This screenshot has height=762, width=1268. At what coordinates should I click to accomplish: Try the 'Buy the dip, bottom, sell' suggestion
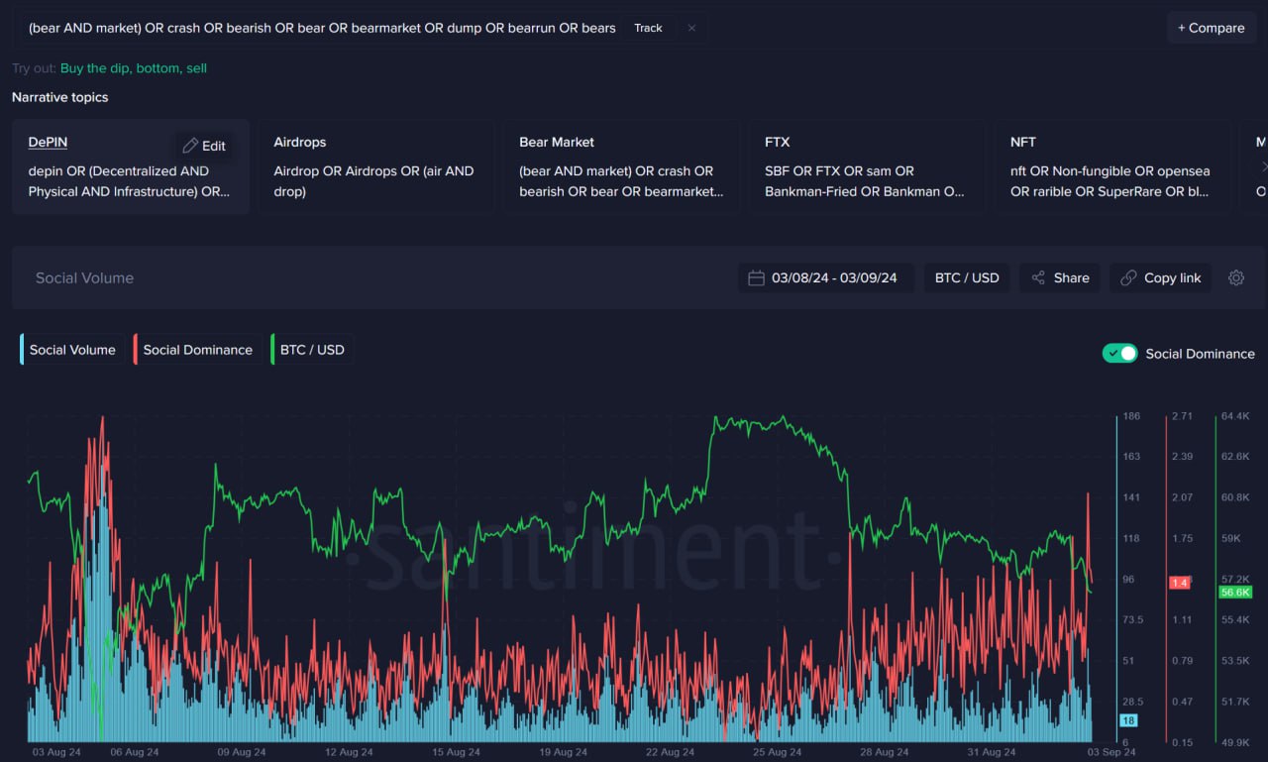point(134,68)
